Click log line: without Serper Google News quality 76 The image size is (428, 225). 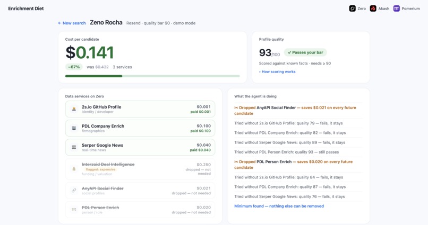click(x=289, y=196)
